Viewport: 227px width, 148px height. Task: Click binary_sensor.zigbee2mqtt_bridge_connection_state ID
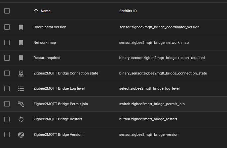[163, 73]
